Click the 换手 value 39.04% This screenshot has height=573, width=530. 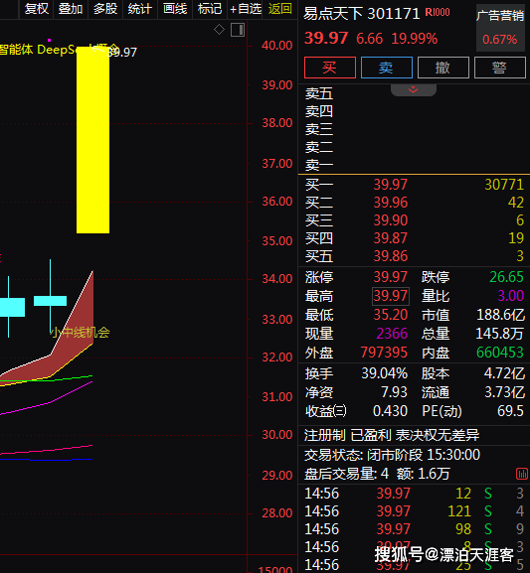point(384,373)
